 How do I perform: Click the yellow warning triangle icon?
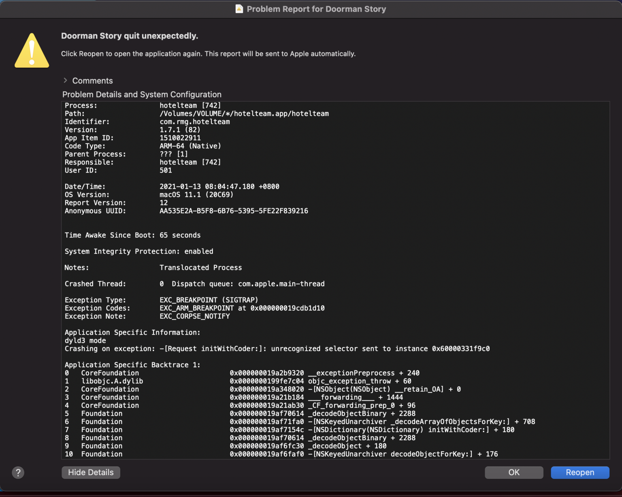(32, 51)
